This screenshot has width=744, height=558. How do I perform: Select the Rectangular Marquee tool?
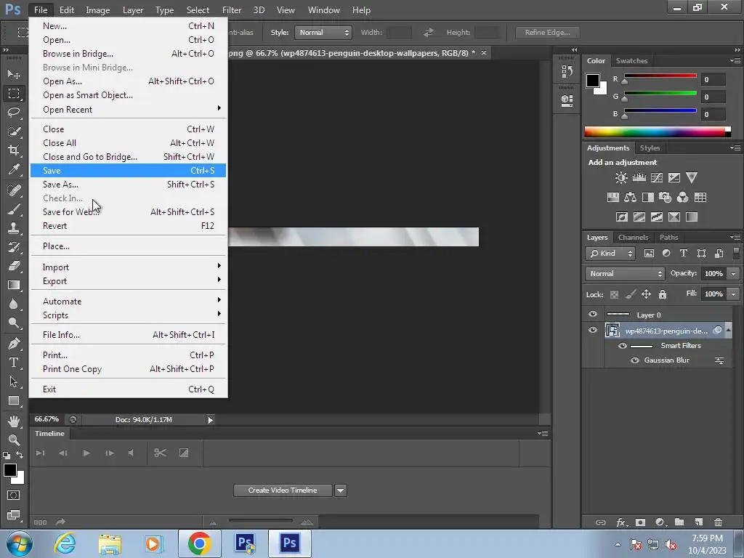pyautogui.click(x=14, y=94)
